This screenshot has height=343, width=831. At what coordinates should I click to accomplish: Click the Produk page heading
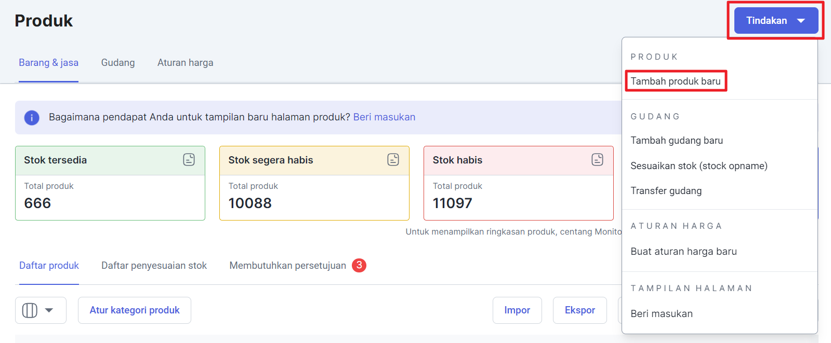(x=44, y=21)
